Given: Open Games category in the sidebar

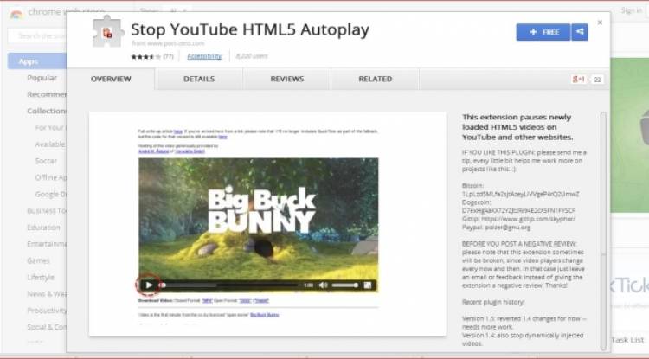Looking at the screenshot, I should click(38, 260).
